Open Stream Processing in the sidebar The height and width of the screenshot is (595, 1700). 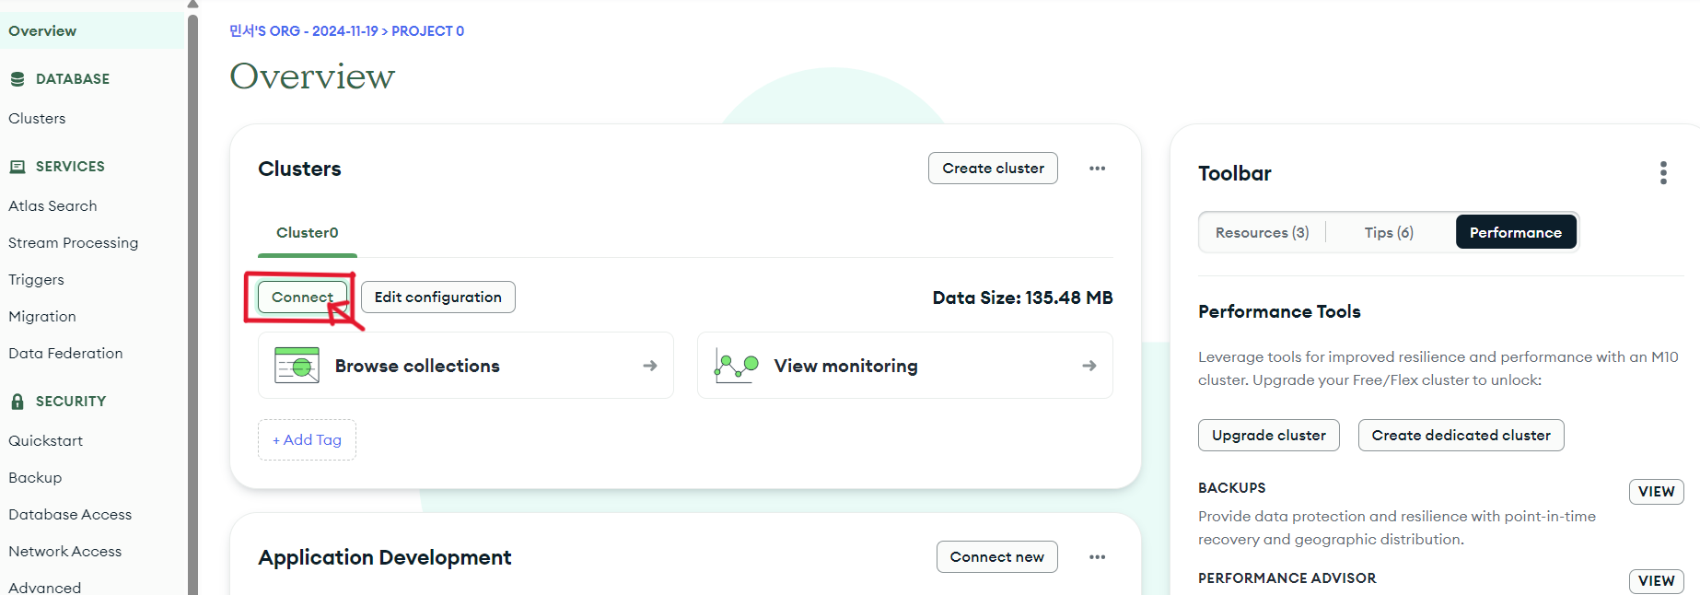point(74,243)
